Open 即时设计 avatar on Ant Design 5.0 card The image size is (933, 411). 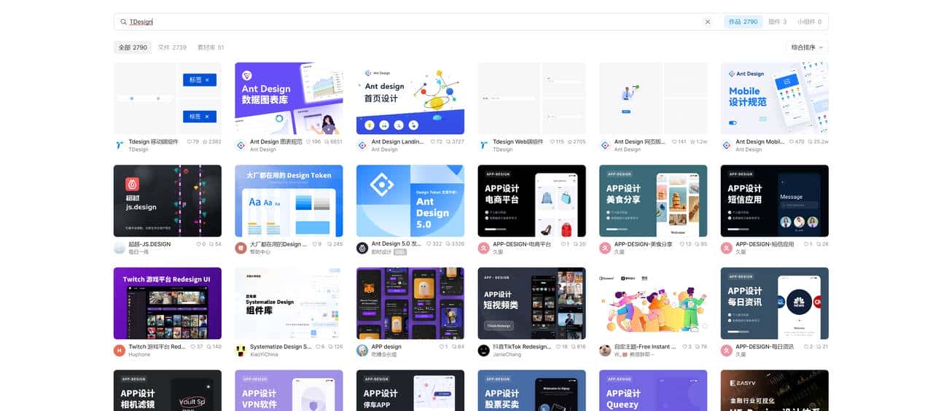(x=362, y=248)
